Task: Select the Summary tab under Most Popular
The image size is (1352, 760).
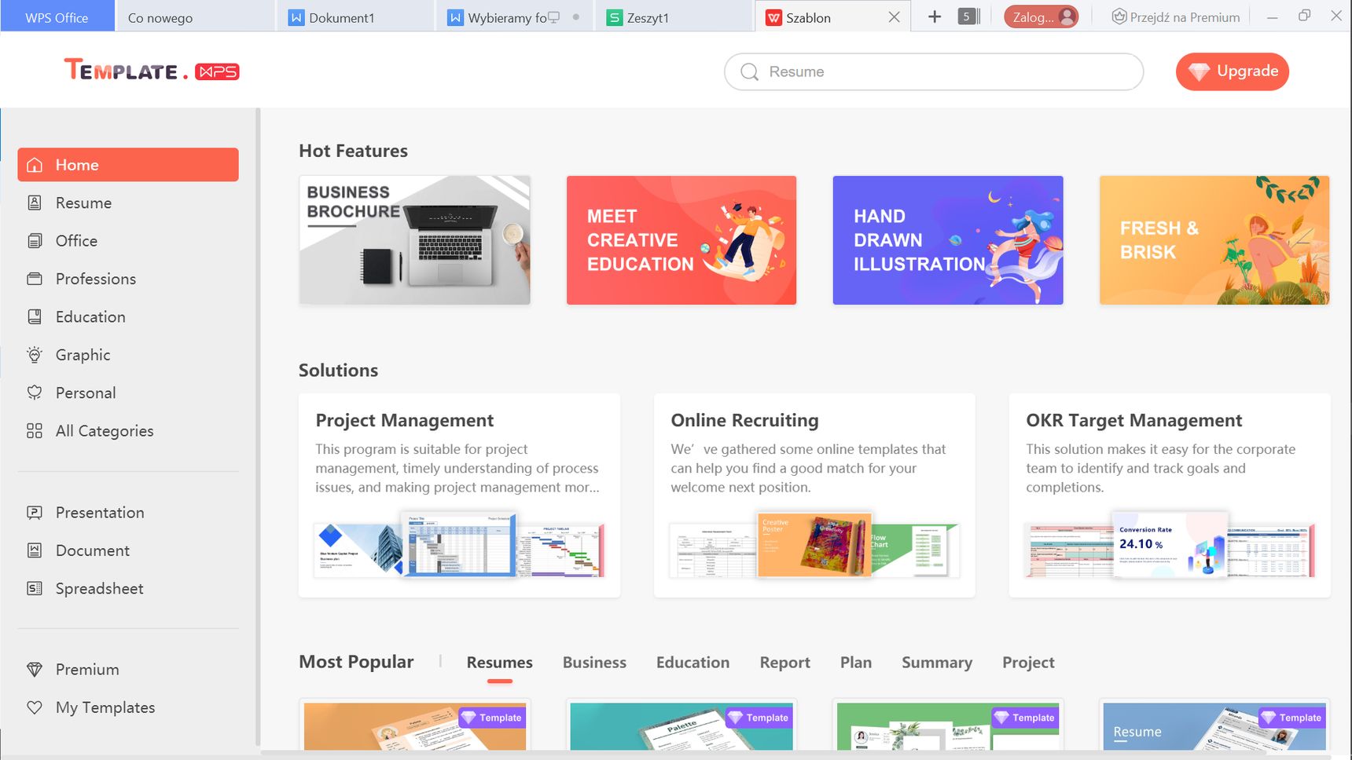Action: 937,663
